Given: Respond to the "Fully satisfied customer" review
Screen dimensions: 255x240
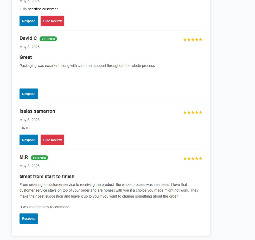Looking at the screenshot, I should click(x=29, y=21).
